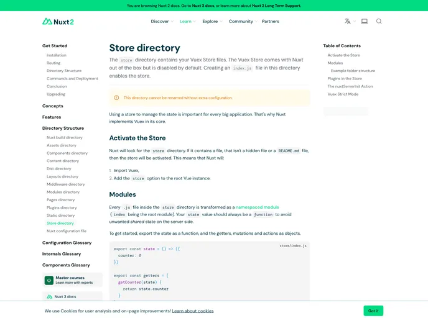
Task: Jump to Modules in Table of Contents
Action: pyautogui.click(x=335, y=63)
